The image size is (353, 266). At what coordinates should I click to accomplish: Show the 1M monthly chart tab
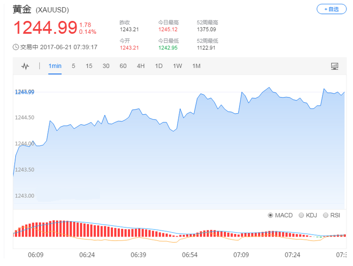coord(196,66)
